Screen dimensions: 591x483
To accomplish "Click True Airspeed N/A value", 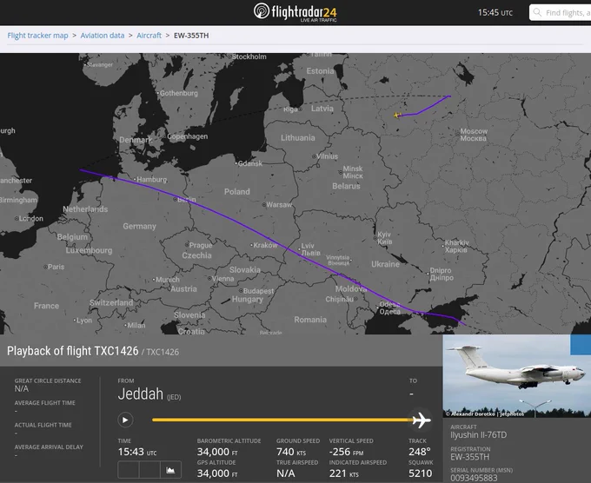I will (x=285, y=473).
